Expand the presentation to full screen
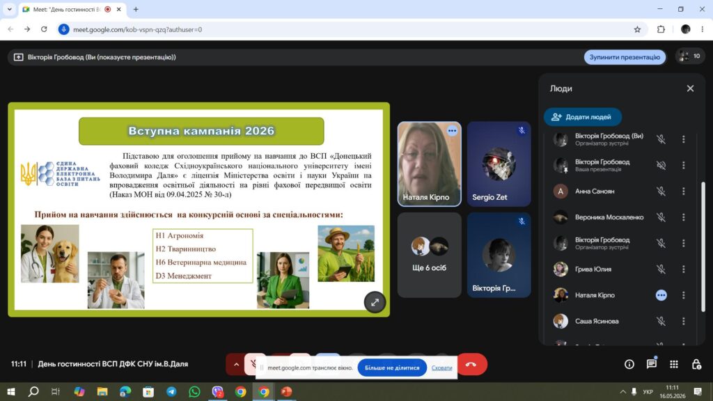The height and width of the screenshot is (401, 713). [x=375, y=302]
